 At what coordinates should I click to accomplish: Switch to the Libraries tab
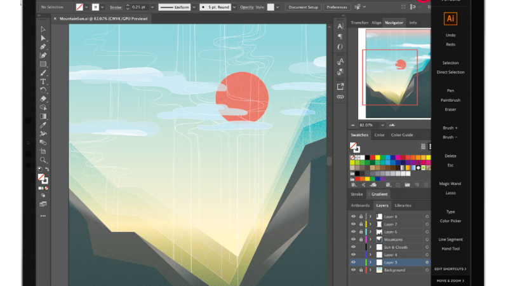pyautogui.click(x=403, y=205)
